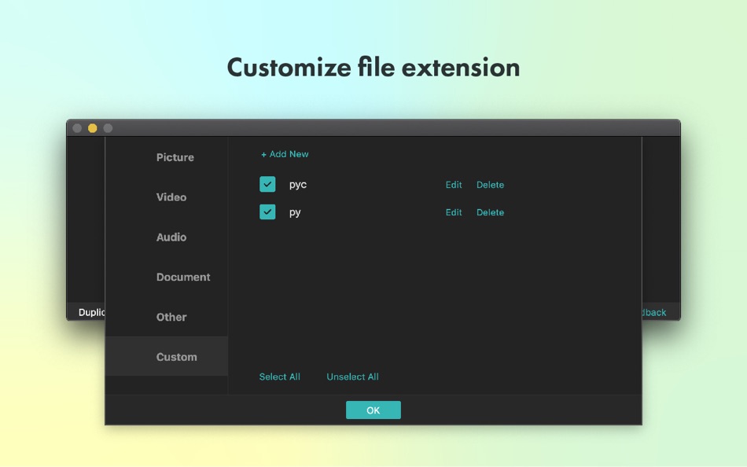The image size is (747, 467).
Task: Click + Add New extension link
Action: click(285, 154)
